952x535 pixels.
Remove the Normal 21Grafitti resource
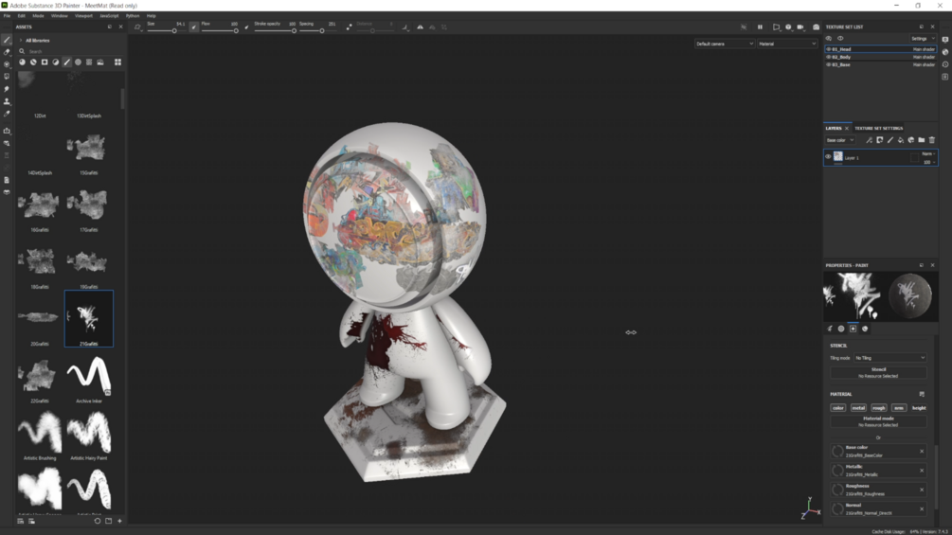point(922,508)
